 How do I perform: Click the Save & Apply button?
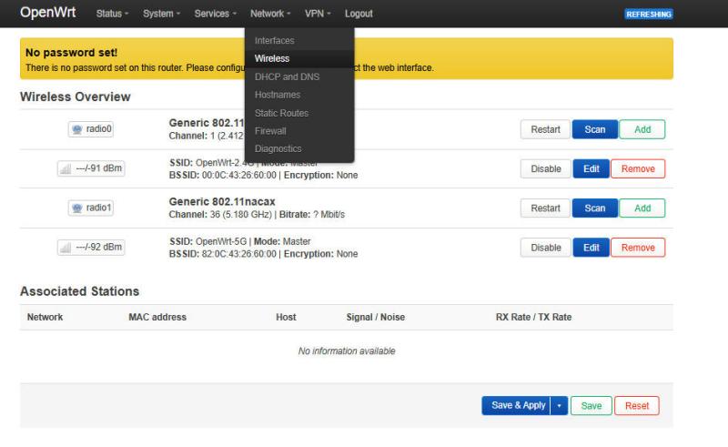(516, 406)
